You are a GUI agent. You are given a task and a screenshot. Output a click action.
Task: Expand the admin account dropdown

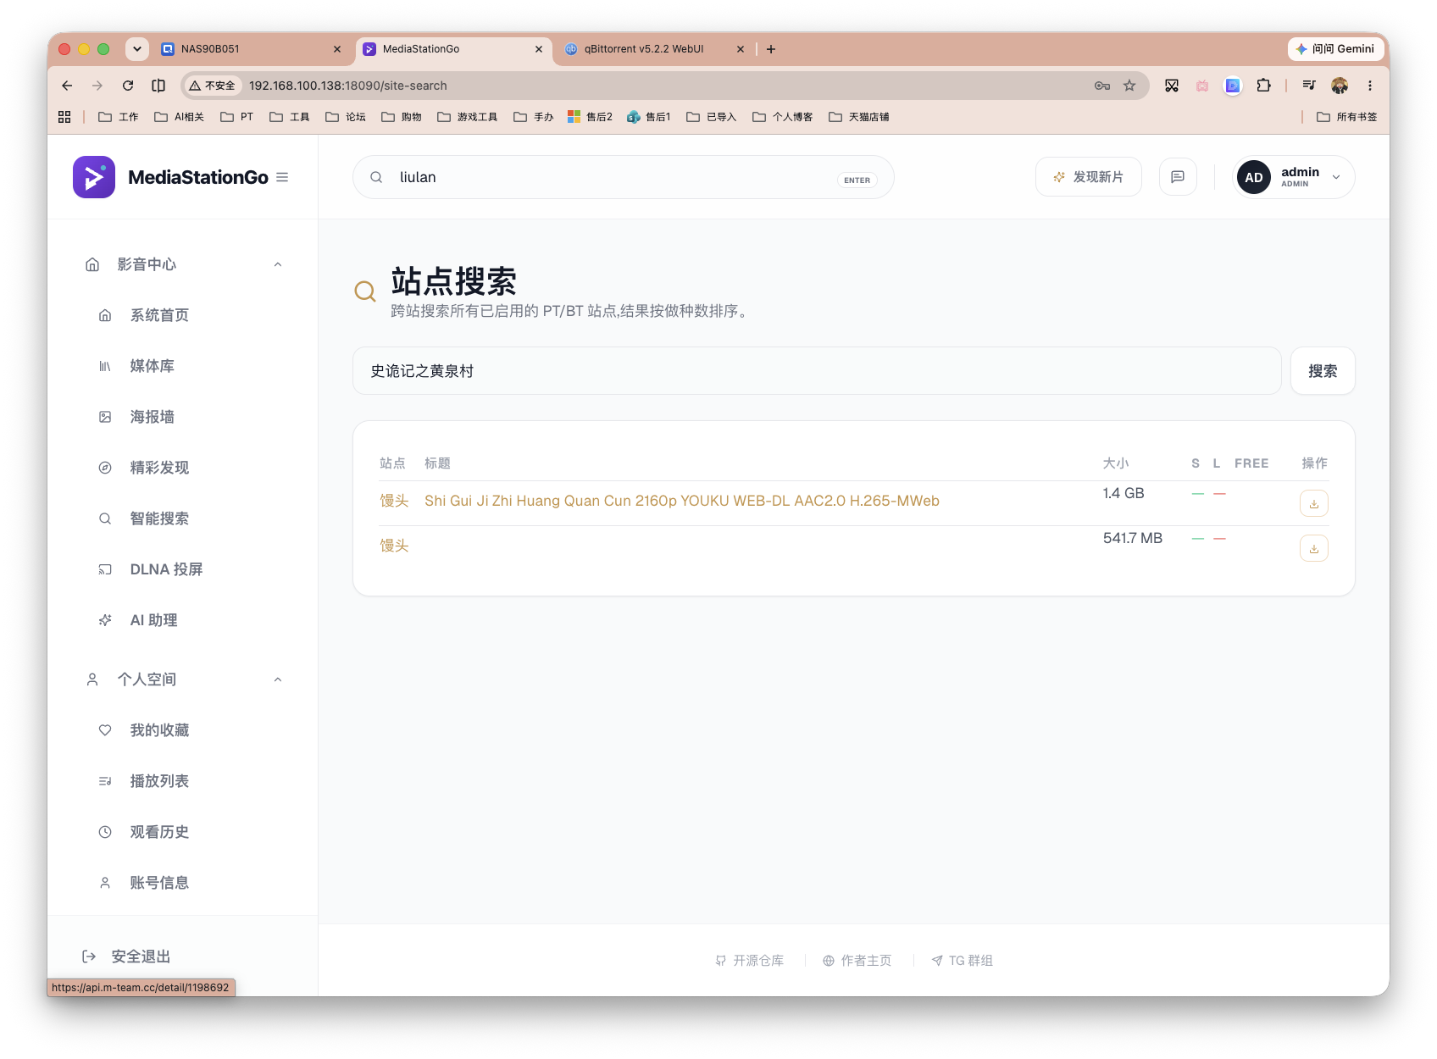[x=1336, y=177]
